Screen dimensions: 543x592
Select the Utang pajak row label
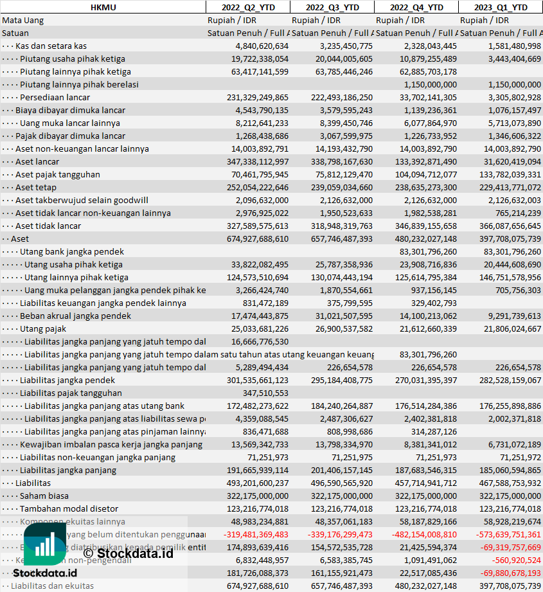click(42, 328)
